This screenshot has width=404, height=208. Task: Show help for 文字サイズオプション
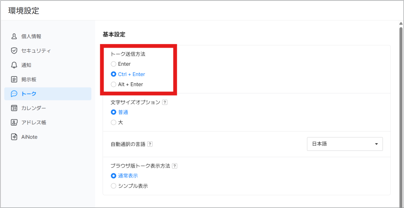click(x=165, y=102)
